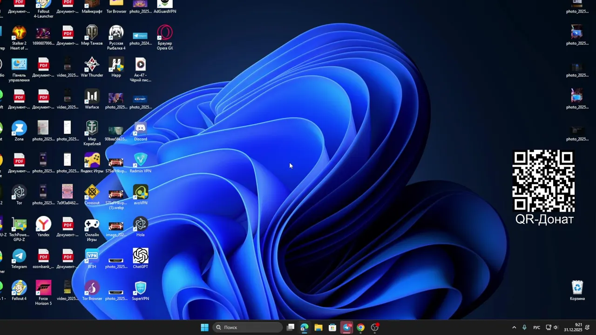The image size is (596, 335).
Task: Launch Telegram from the desktop
Action: pyautogui.click(x=19, y=259)
